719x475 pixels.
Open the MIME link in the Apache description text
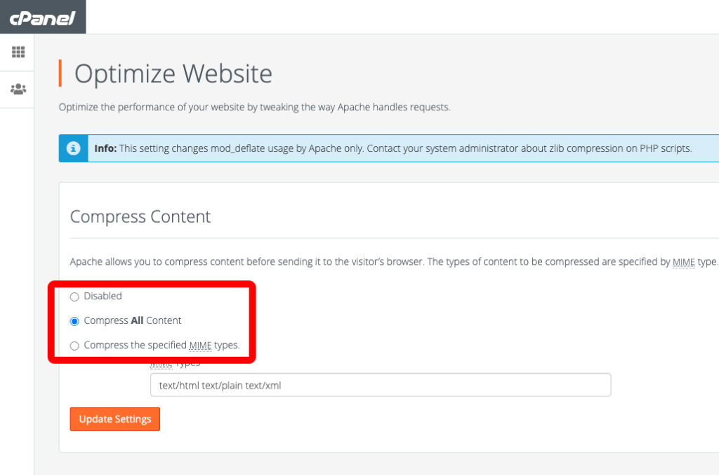tap(683, 261)
